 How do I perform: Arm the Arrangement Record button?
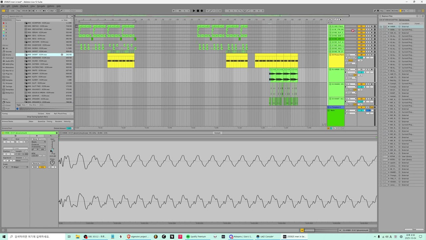click(201, 11)
